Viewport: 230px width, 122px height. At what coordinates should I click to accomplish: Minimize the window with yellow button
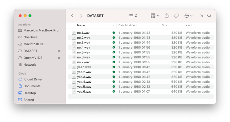25,16
